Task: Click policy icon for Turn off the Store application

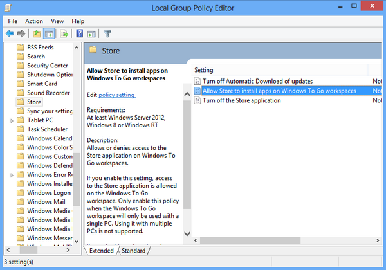Action: [x=198, y=100]
